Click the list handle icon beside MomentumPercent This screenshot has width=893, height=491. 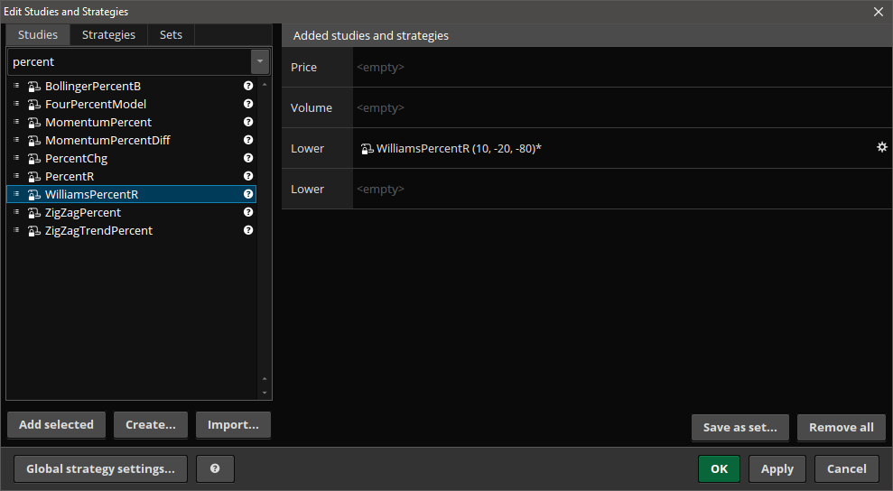click(x=16, y=122)
